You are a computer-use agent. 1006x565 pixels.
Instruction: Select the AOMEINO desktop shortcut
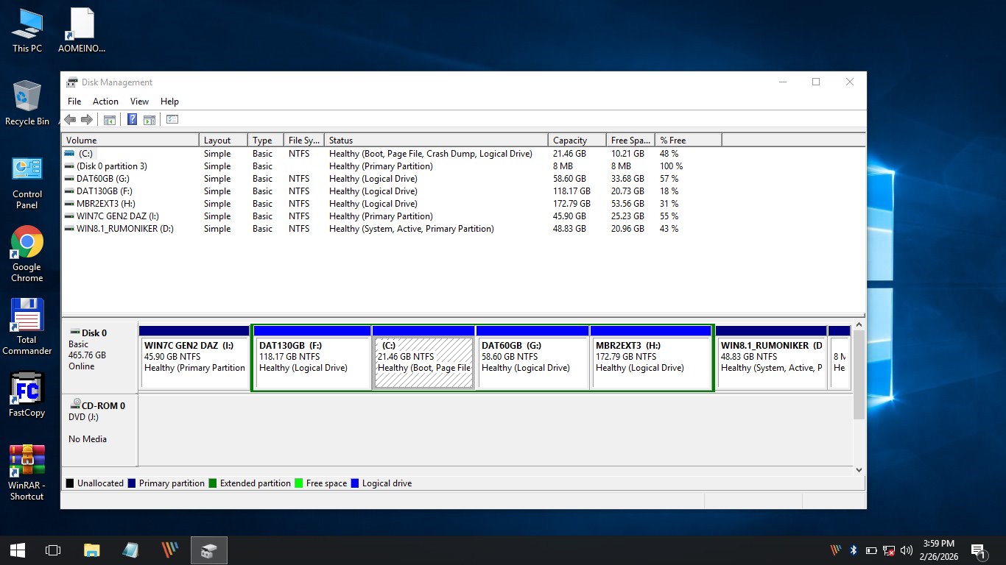click(82, 30)
